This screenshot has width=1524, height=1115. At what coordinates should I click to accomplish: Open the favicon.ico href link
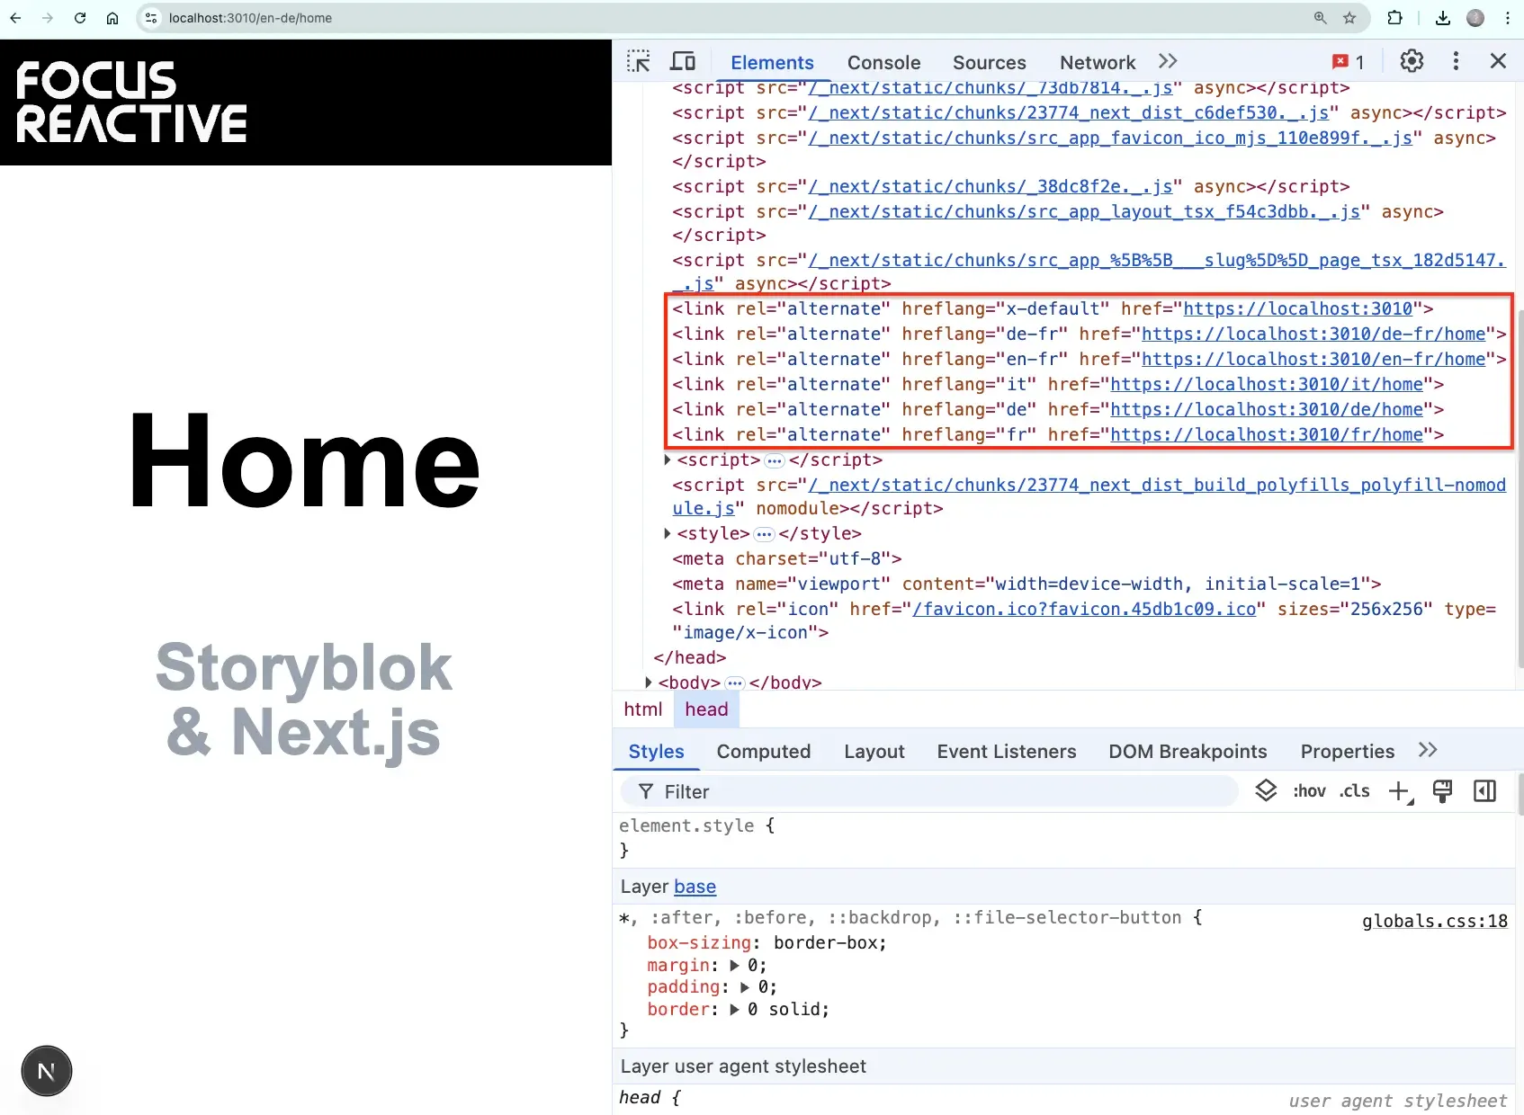tap(1084, 609)
